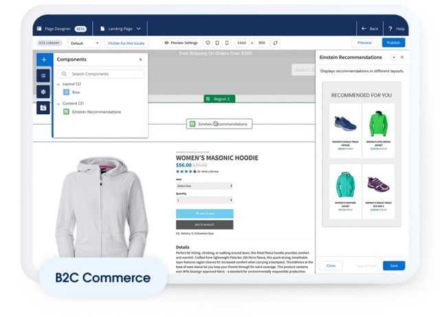Open the Default locale dropdown
This screenshot has height=317, width=440.
[85, 43]
